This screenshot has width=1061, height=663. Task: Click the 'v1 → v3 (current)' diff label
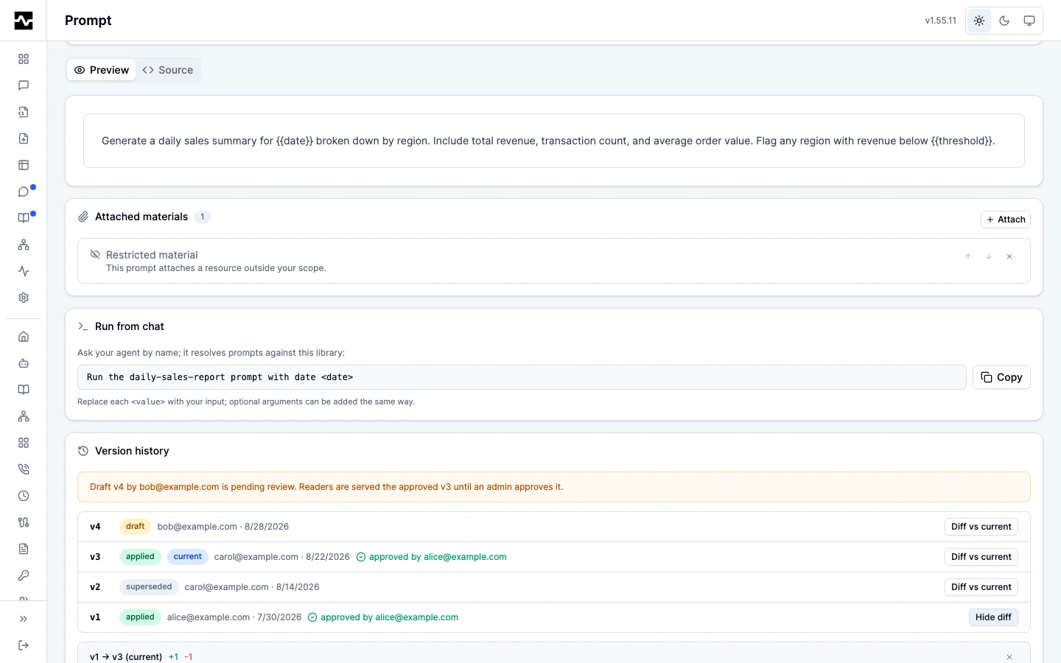pyautogui.click(x=126, y=656)
